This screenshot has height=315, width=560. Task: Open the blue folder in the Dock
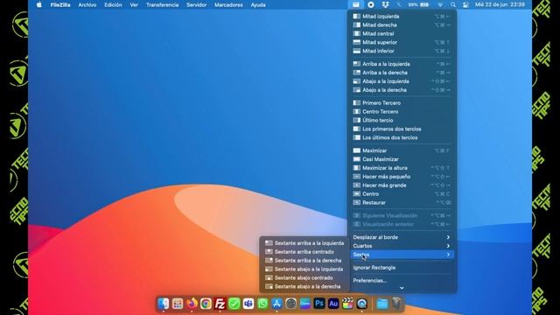382,304
